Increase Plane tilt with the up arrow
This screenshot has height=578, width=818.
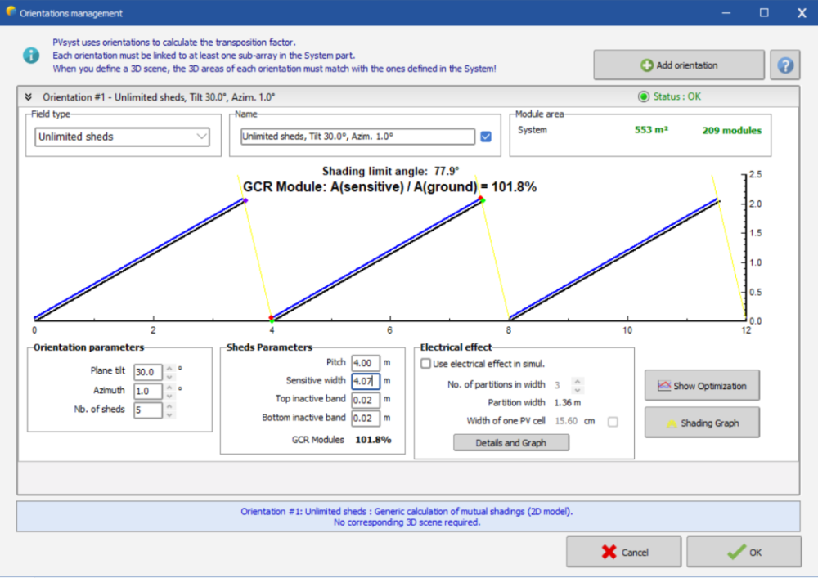(169, 368)
